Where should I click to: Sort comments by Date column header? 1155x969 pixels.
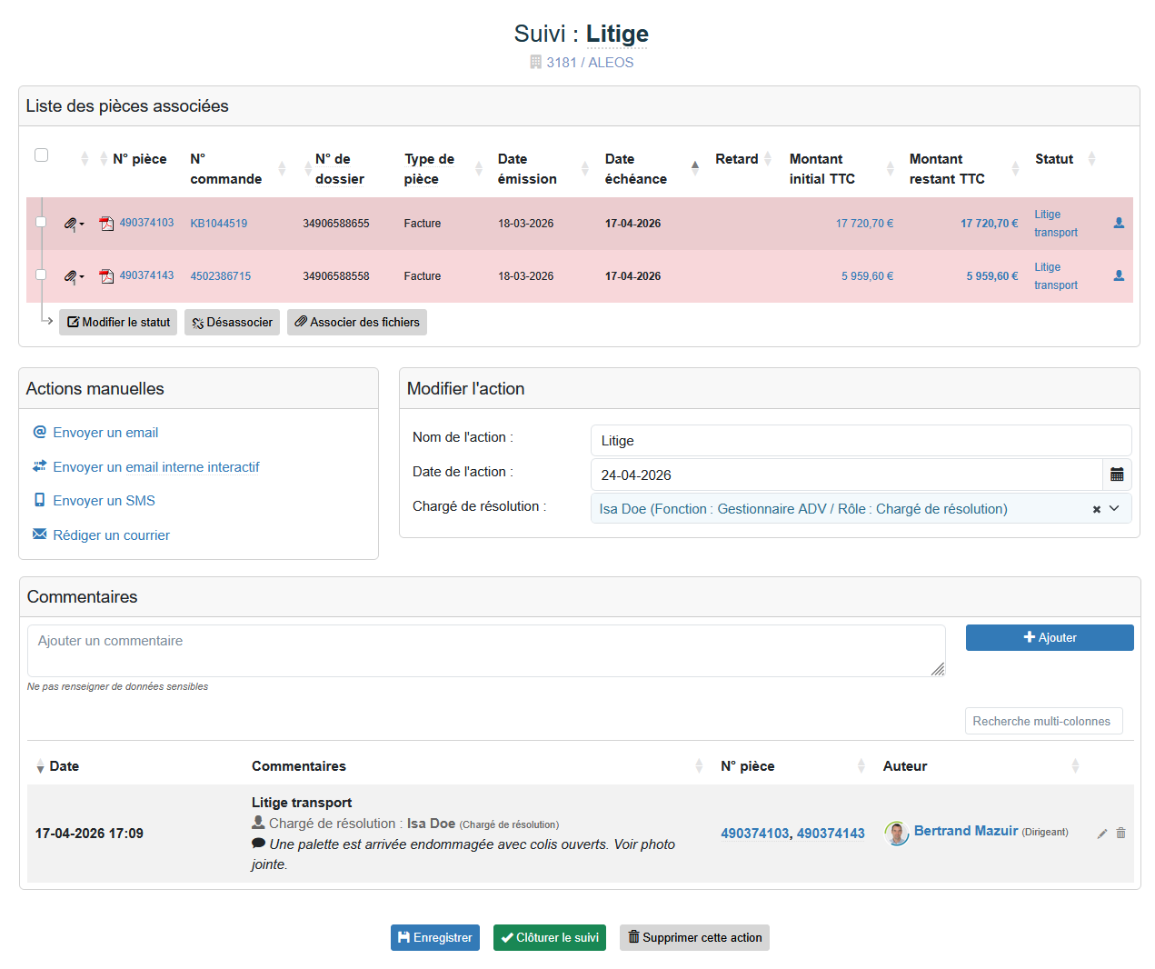(64, 766)
